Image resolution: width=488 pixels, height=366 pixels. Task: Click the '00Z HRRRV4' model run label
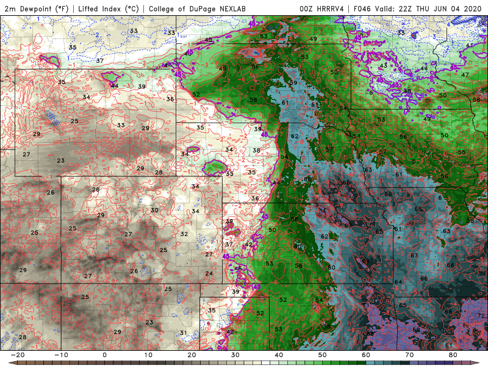tap(321, 9)
